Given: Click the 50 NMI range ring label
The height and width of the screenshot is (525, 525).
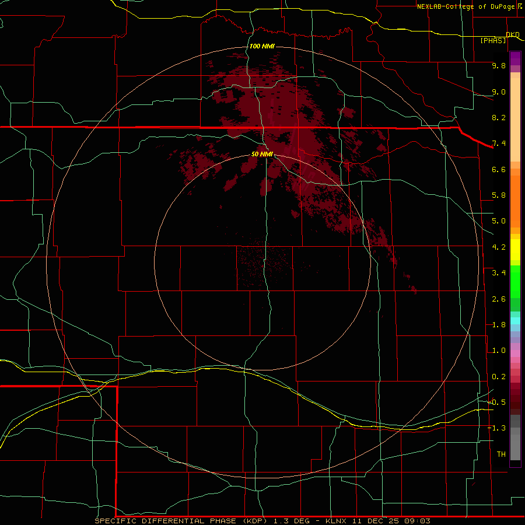Looking at the screenshot, I should 262,154.
